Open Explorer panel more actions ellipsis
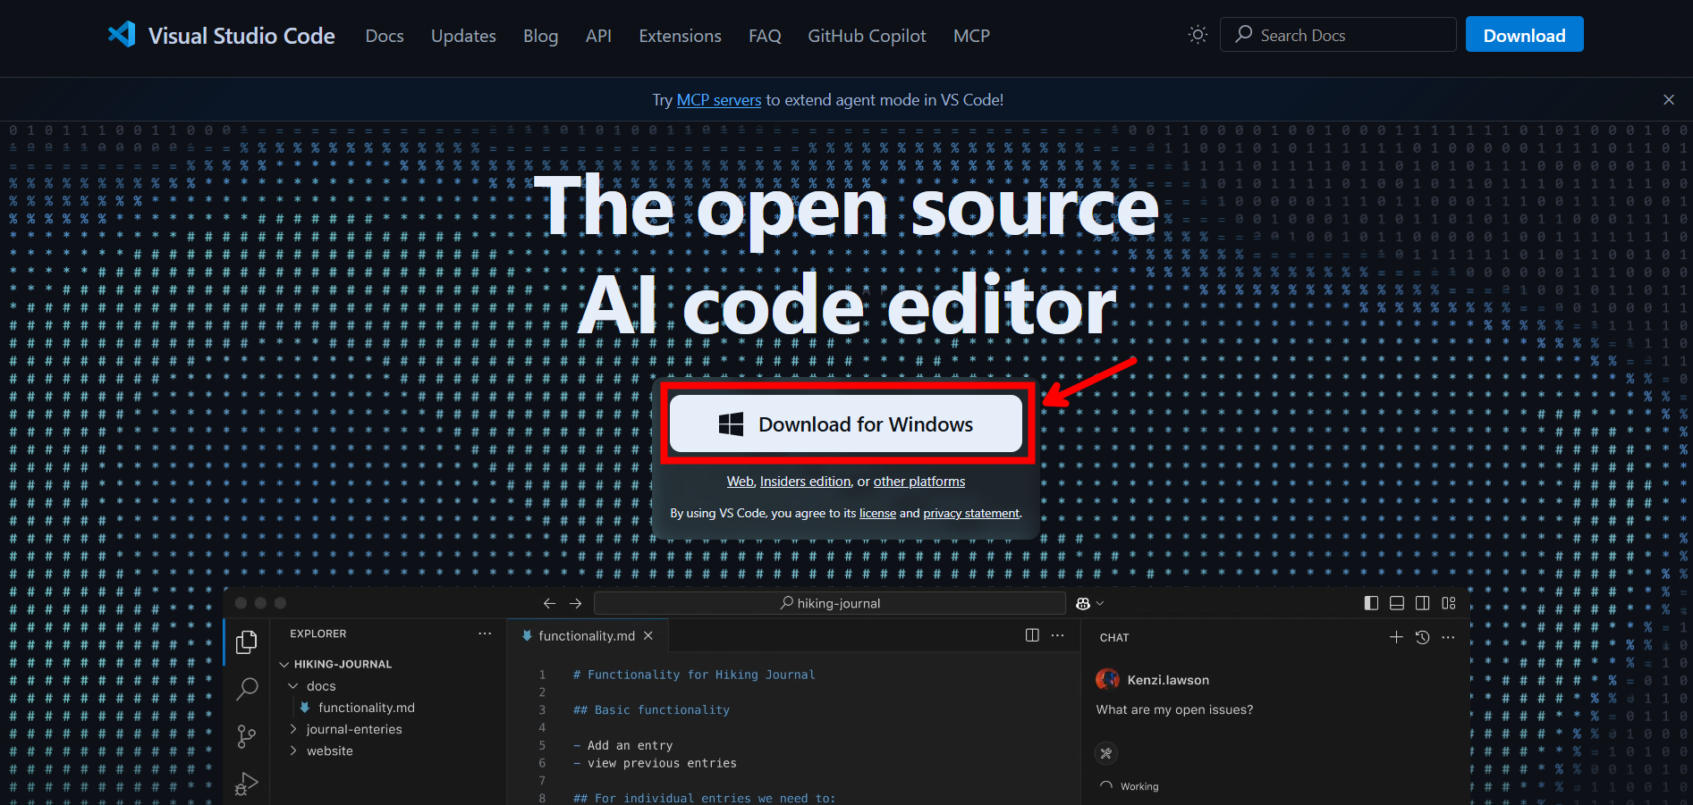The width and height of the screenshot is (1693, 805). (x=485, y=633)
